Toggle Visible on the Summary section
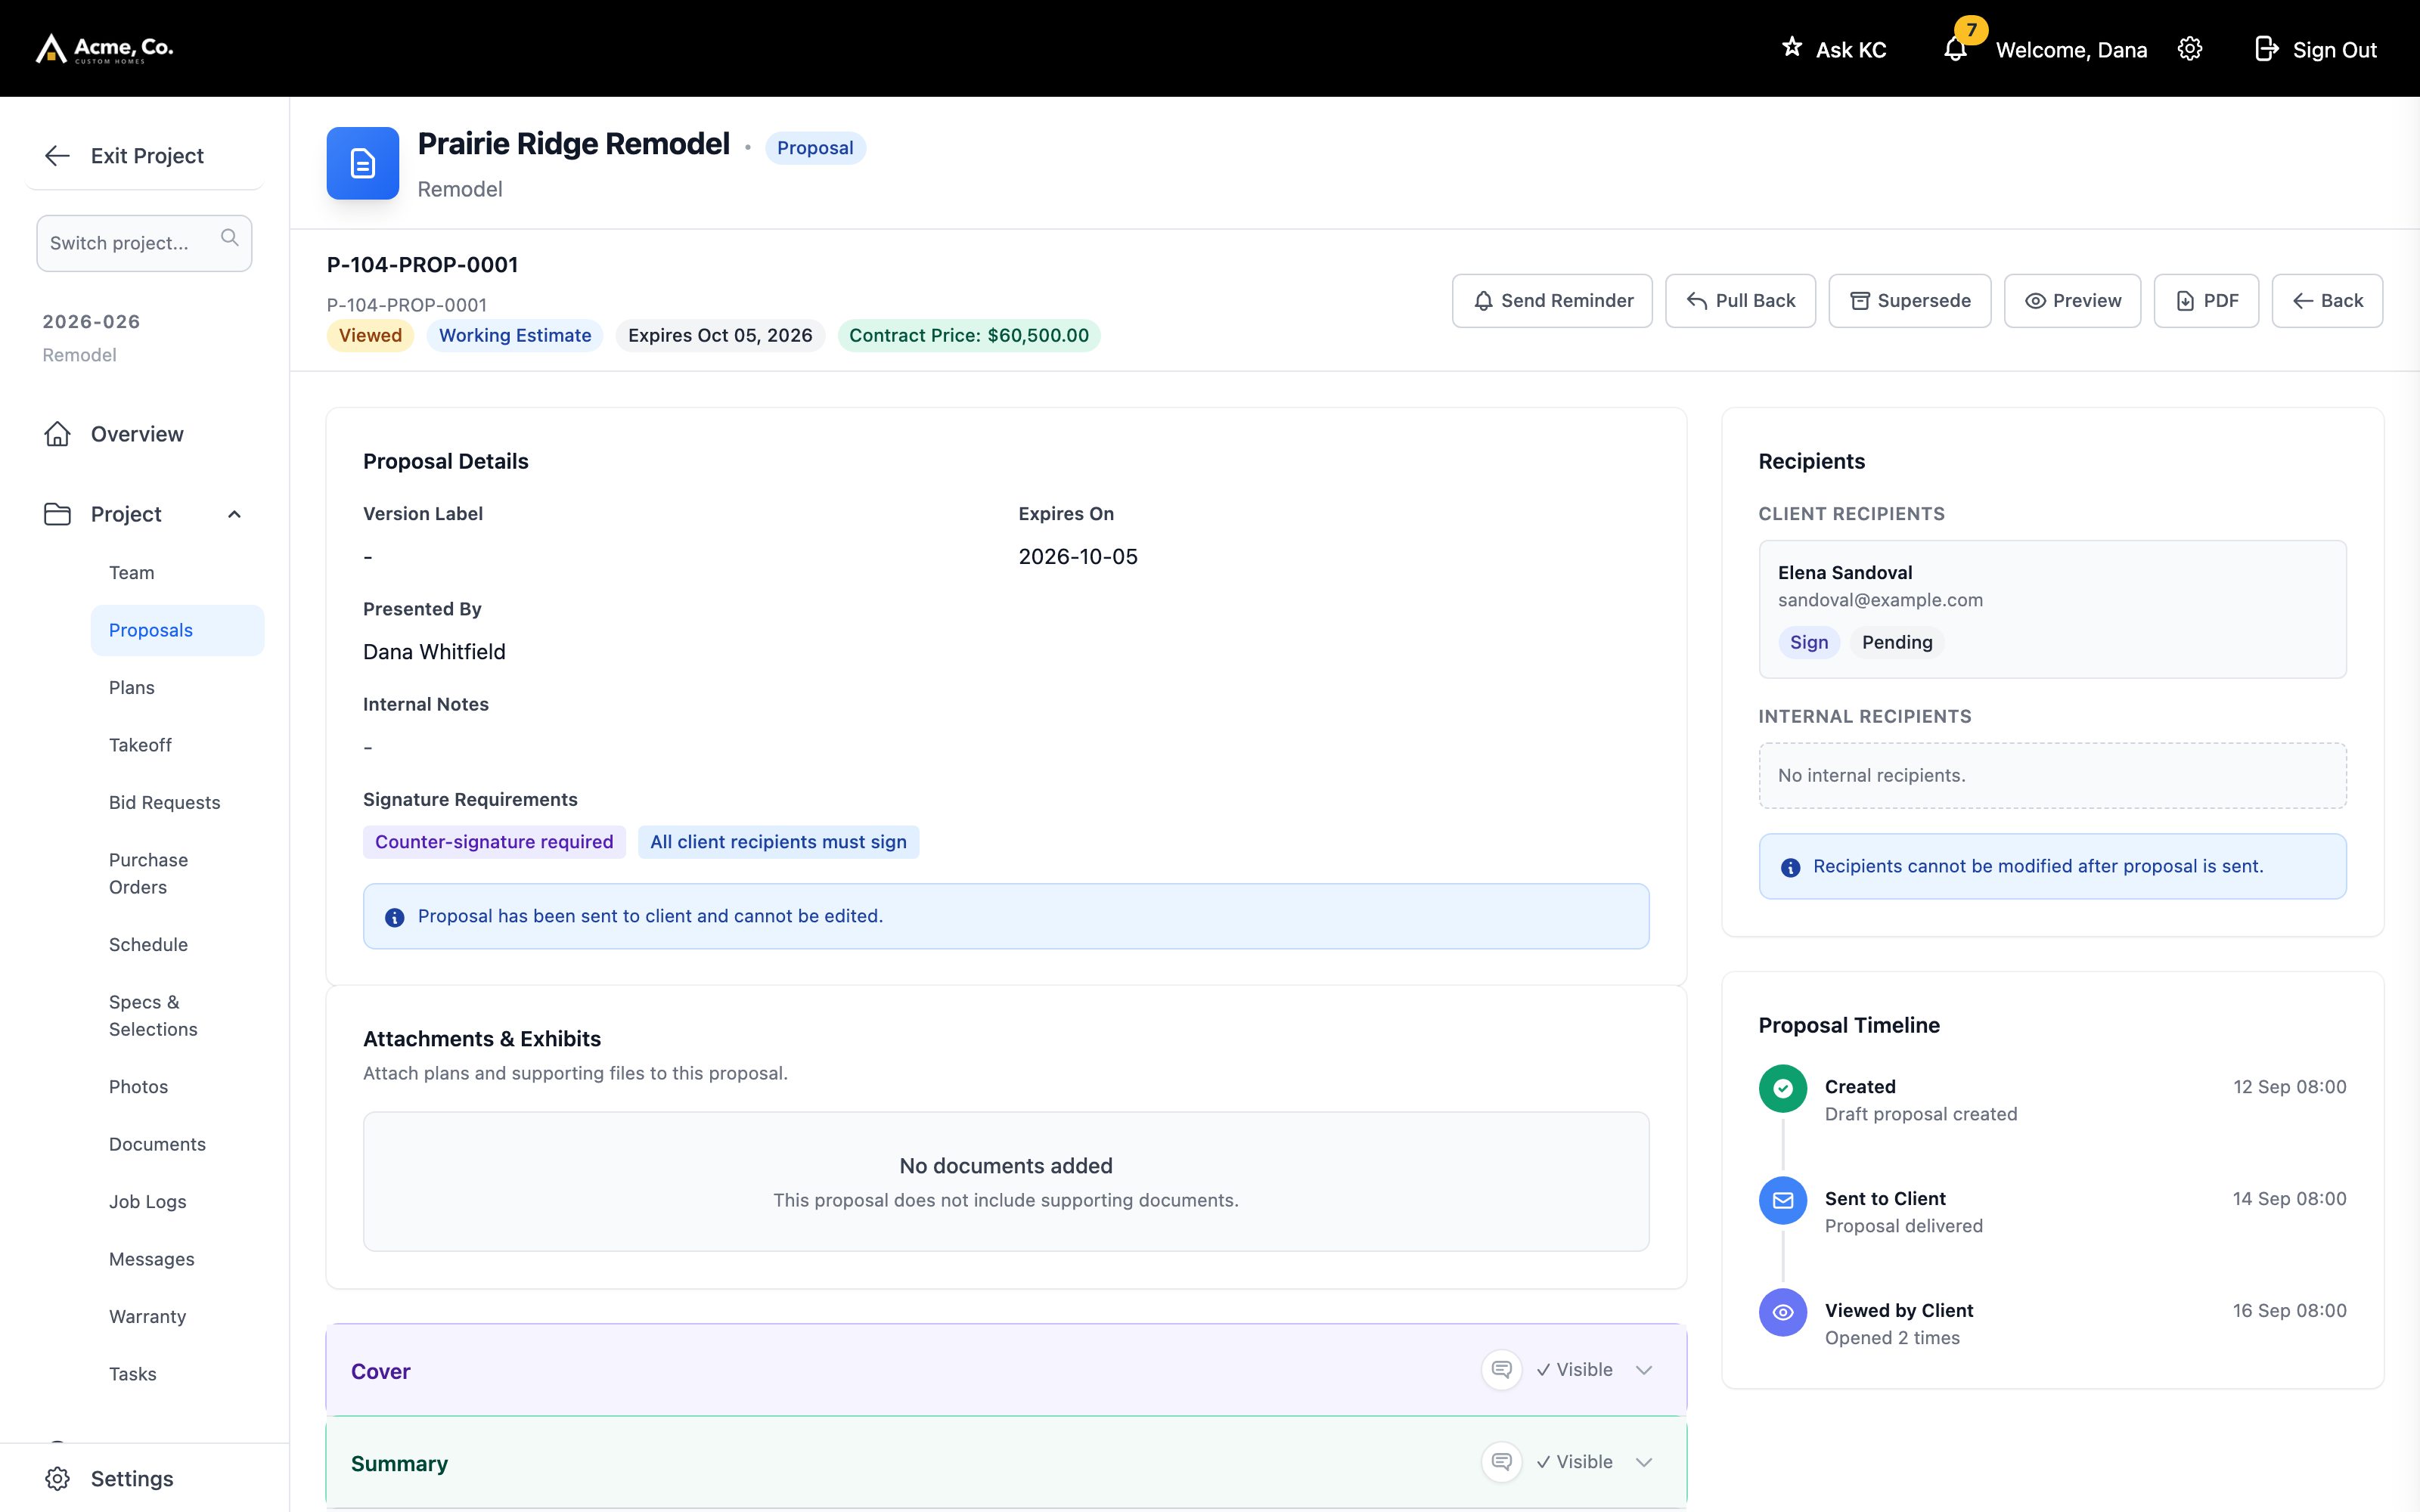The image size is (2420, 1512). (1575, 1462)
